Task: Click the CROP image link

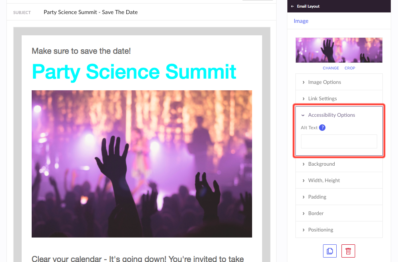Action: pyautogui.click(x=350, y=68)
